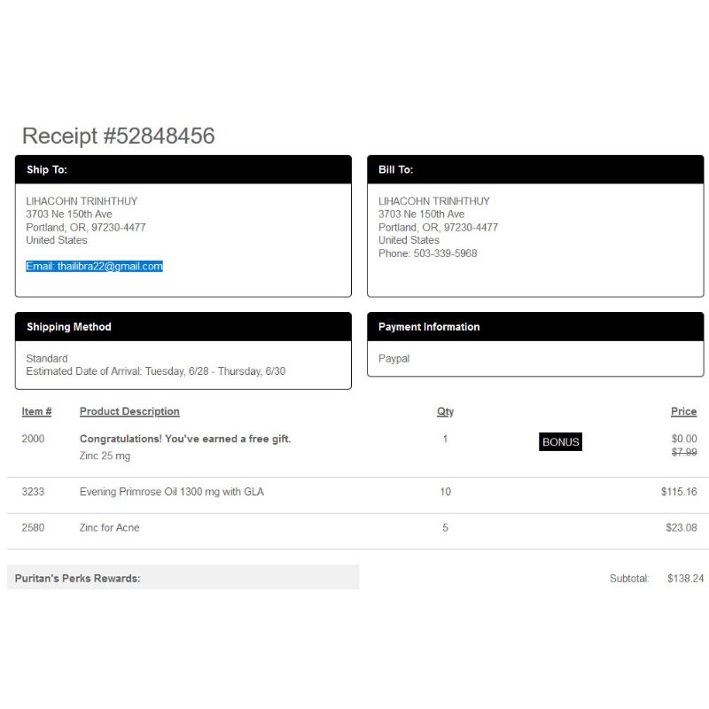Viewport: 709px width, 709px height.
Task: Click the strikethrough $7.99 price
Action: point(684,452)
